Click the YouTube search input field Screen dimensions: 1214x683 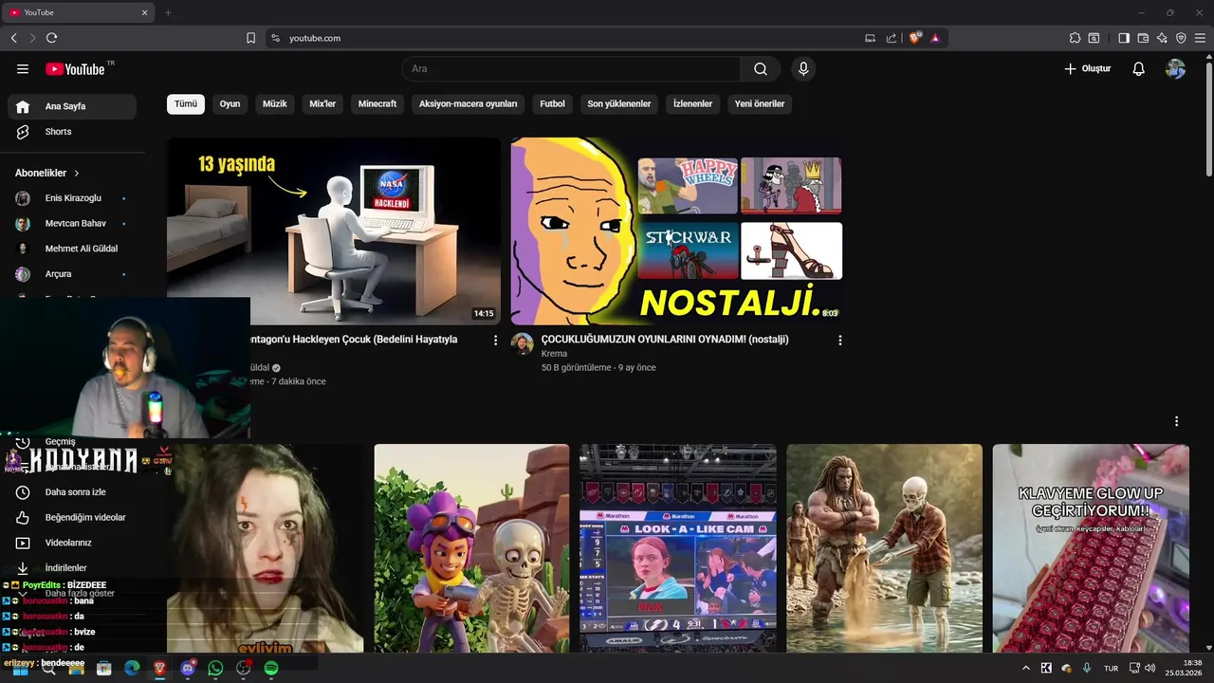[x=571, y=69]
